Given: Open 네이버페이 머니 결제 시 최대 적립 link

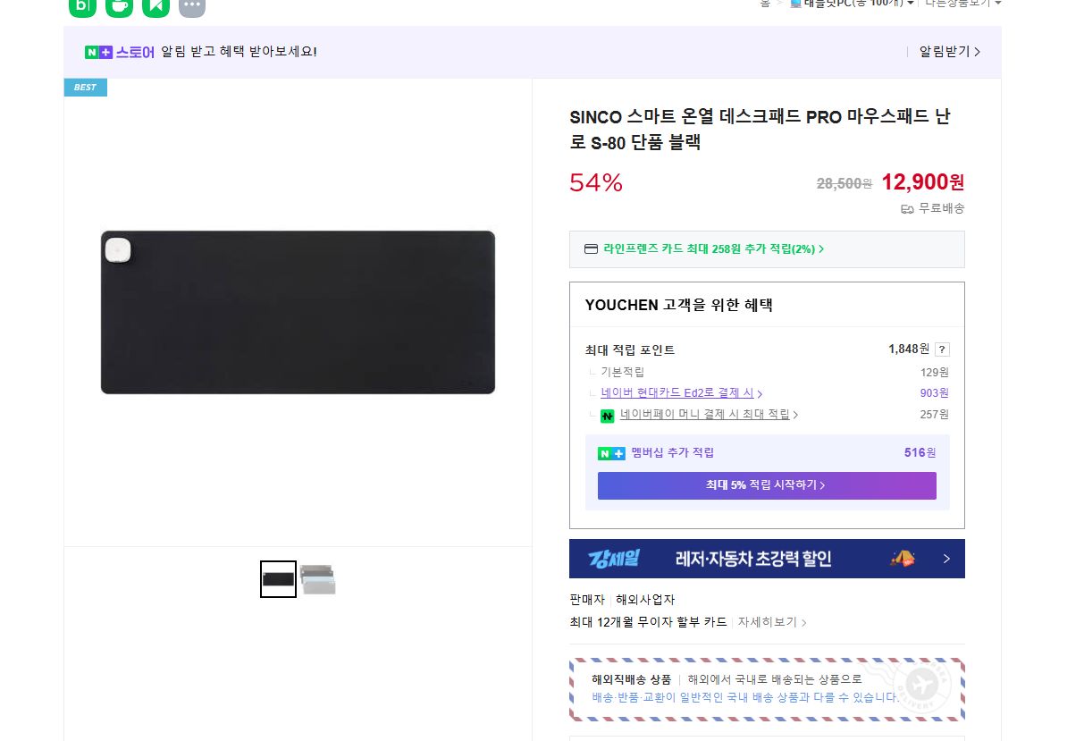Looking at the screenshot, I should (x=709, y=415).
